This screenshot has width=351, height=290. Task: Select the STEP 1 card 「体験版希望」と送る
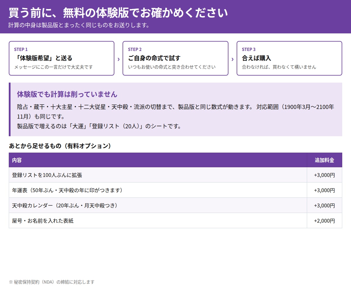point(61,58)
